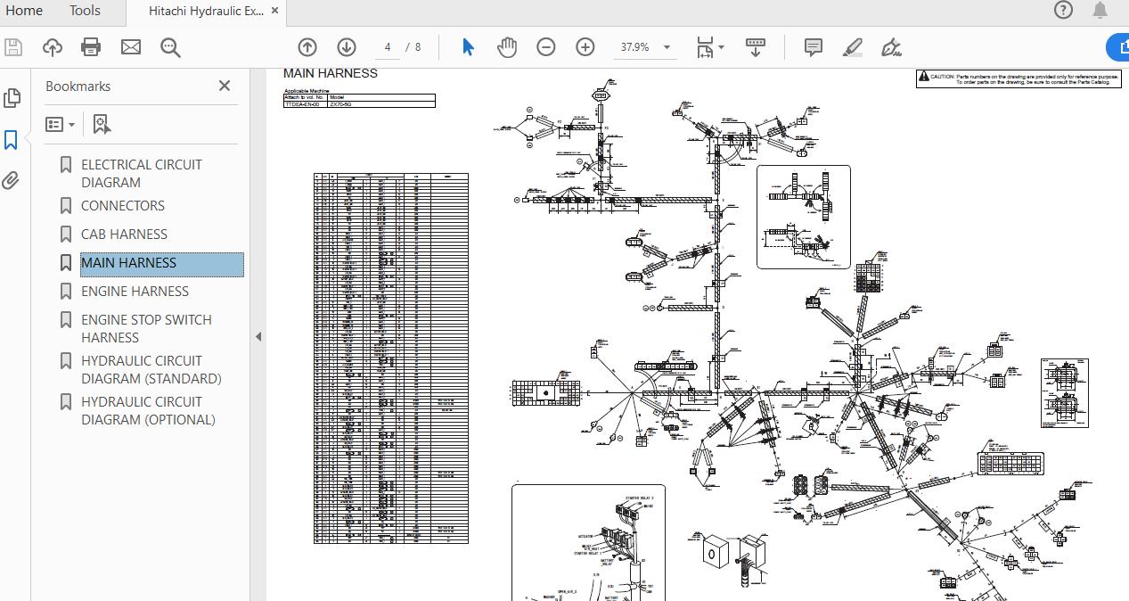The height and width of the screenshot is (601, 1129).
Task: Close the Hitachi Hydraulic document tab
Action: (274, 12)
